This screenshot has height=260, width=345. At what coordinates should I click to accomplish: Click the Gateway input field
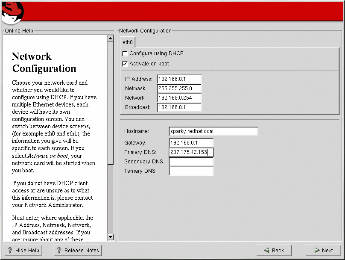(x=191, y=143)
